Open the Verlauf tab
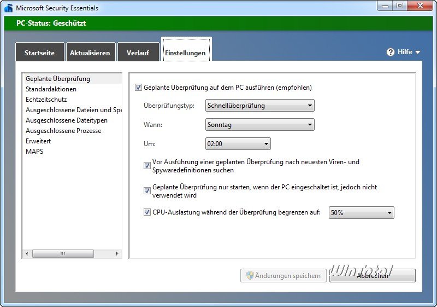 click(x=138, y=52)
